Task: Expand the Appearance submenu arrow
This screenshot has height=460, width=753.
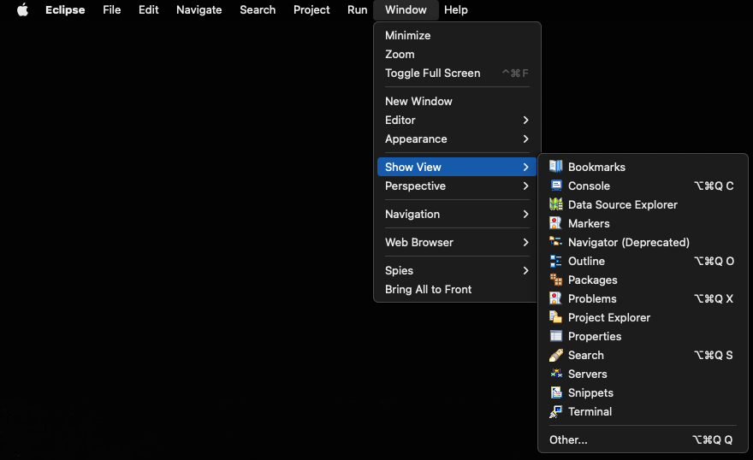Action: coord(525,139)
